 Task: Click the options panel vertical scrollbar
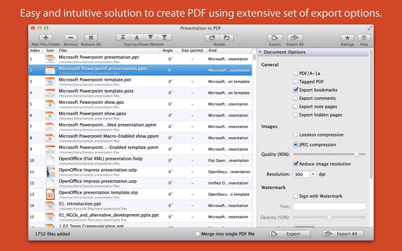(371, 114)
